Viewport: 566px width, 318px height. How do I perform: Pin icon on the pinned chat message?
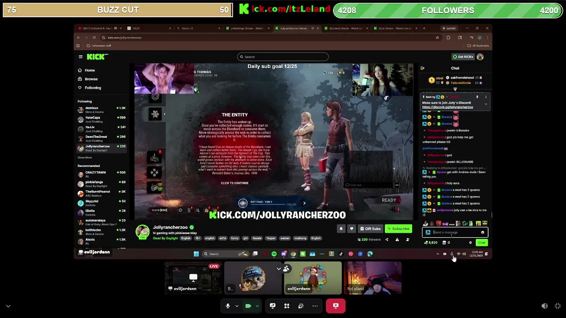point(477,97)
